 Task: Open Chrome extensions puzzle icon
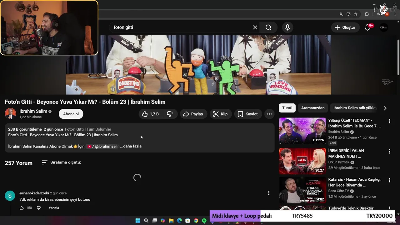(367, 14)
